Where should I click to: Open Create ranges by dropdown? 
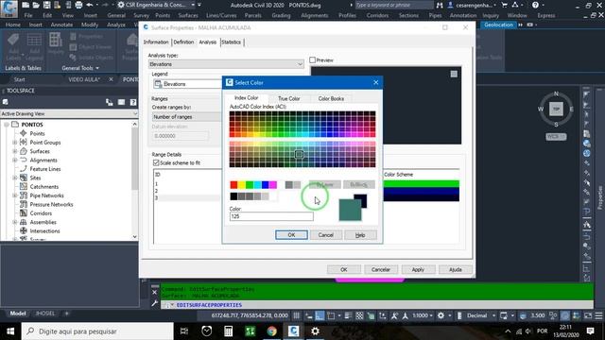pyautogui.click(x=187, y=116)
